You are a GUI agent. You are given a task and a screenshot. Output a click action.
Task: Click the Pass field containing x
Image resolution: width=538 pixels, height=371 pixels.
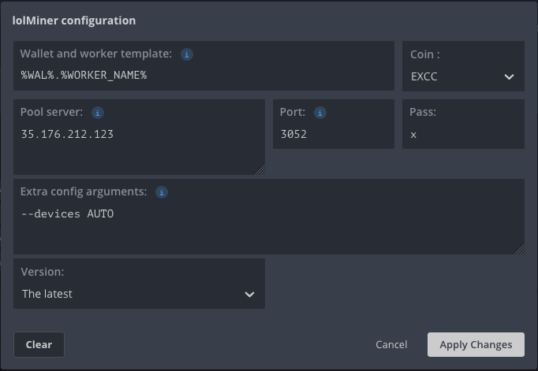point(462,135)
